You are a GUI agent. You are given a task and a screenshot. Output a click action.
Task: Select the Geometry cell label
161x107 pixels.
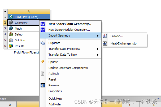pos(21,23)
